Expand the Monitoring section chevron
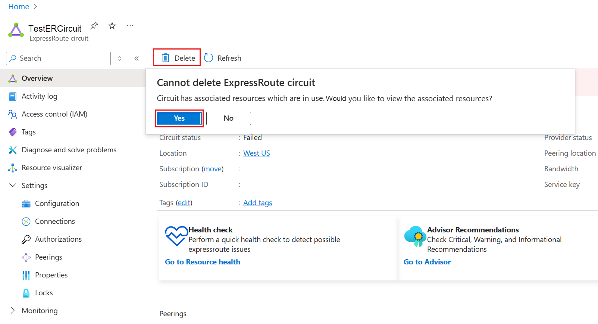Image resolution: width=598 pixels, height=324 pixels. pyautogui.click(x=13, y=310)
